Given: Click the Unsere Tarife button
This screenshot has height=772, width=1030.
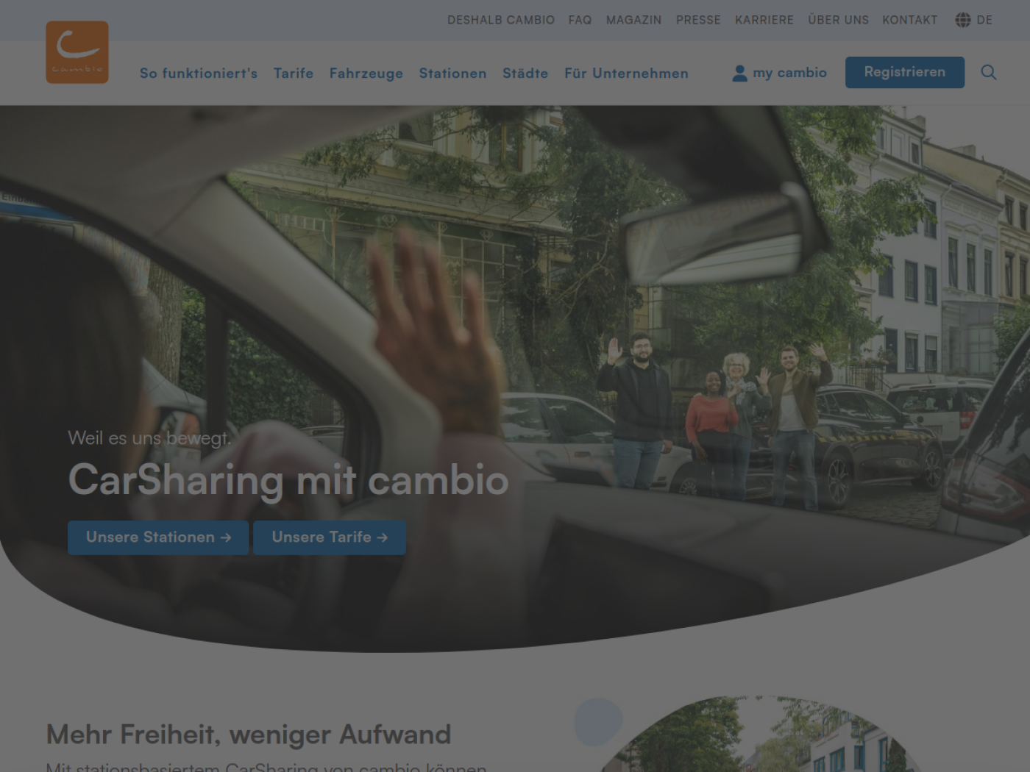Looking at the screenshot, I should (x=330, y=537).
